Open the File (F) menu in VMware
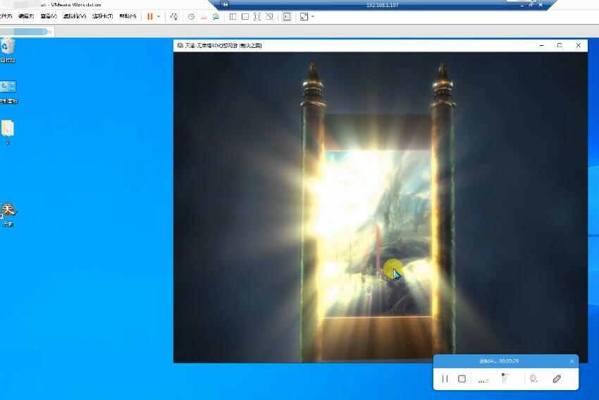Viewport: 599px width, 400px height. [6, 16]
